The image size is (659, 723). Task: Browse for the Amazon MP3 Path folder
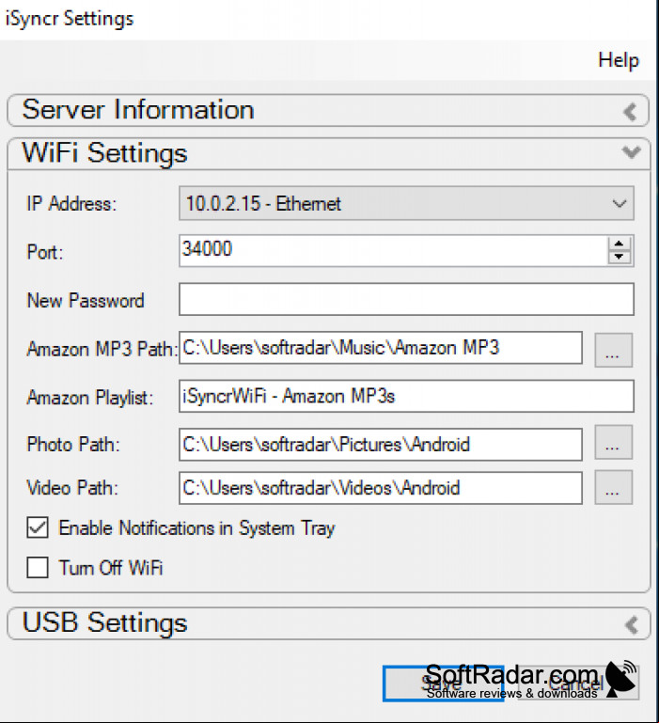tap(613, 350)
